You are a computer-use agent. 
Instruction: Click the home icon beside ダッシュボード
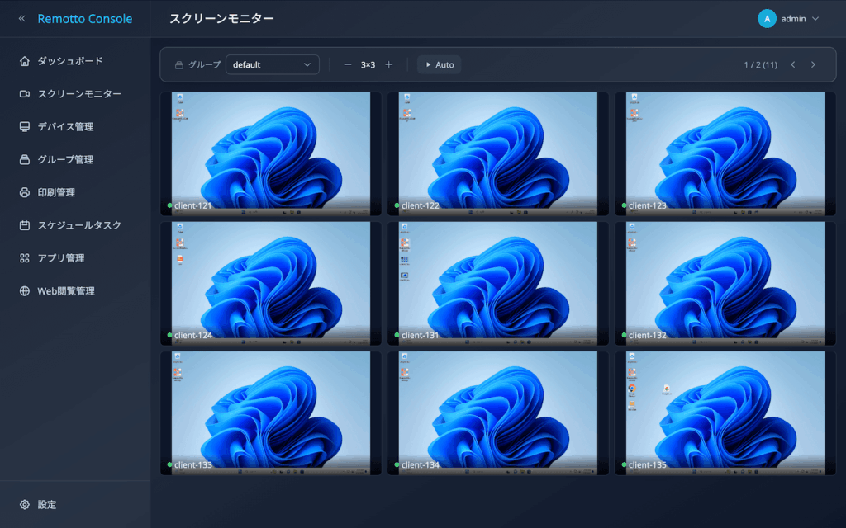(24, 61)
